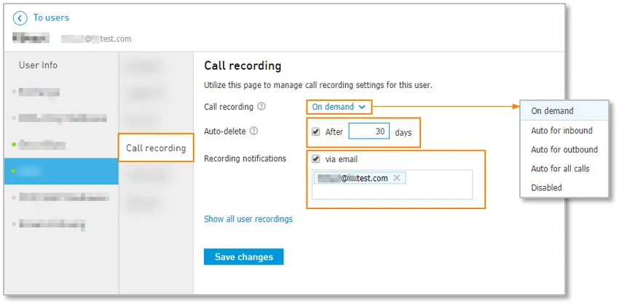Click the Call recording page heading
The height and width of the screenshot is (305, 619).
click(243, 66)
